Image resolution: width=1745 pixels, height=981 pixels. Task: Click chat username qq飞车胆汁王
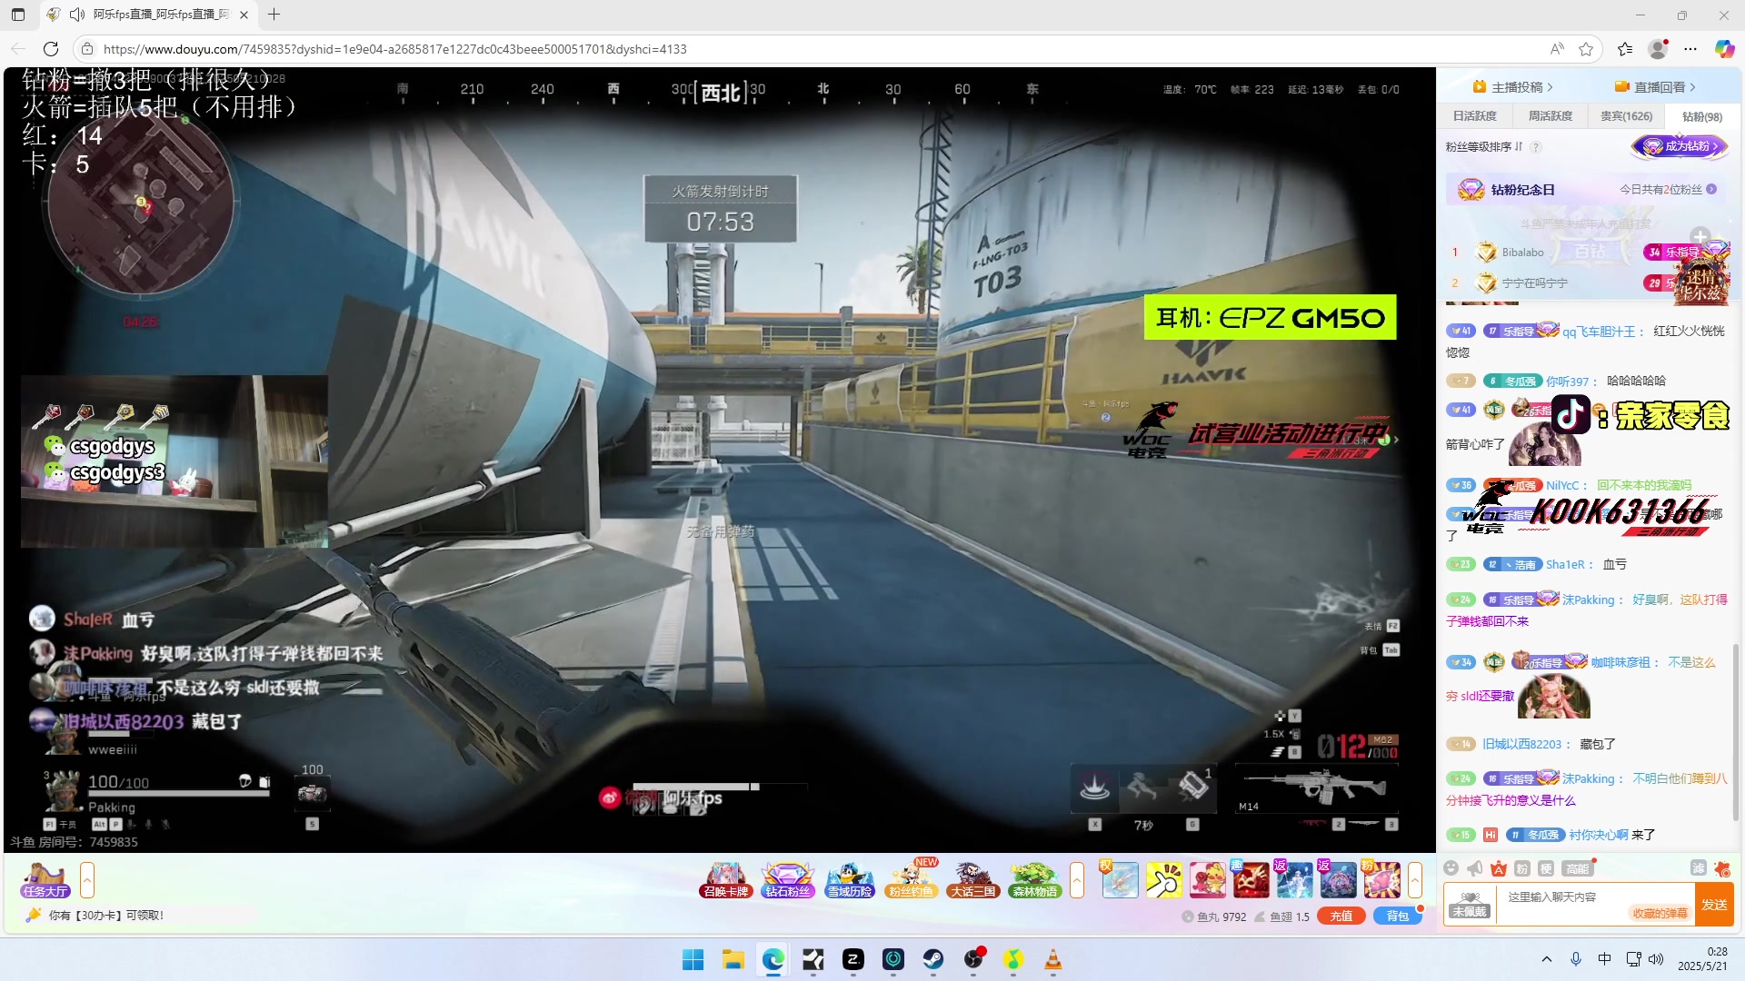pyautogui.click(x=1598, y=332)
